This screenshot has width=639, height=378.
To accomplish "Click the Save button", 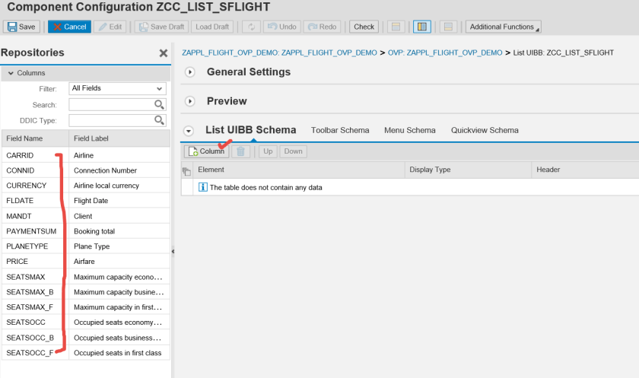I will click(x=21, y=27).
